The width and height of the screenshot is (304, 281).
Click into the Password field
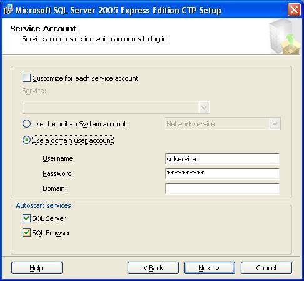tap(222, 173)
